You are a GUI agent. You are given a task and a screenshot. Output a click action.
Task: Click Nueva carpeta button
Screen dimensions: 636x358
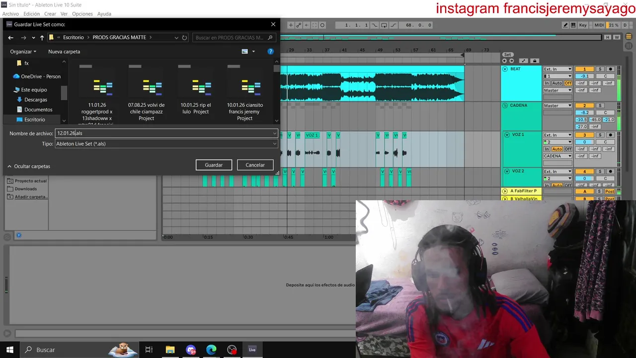[64, 51]
